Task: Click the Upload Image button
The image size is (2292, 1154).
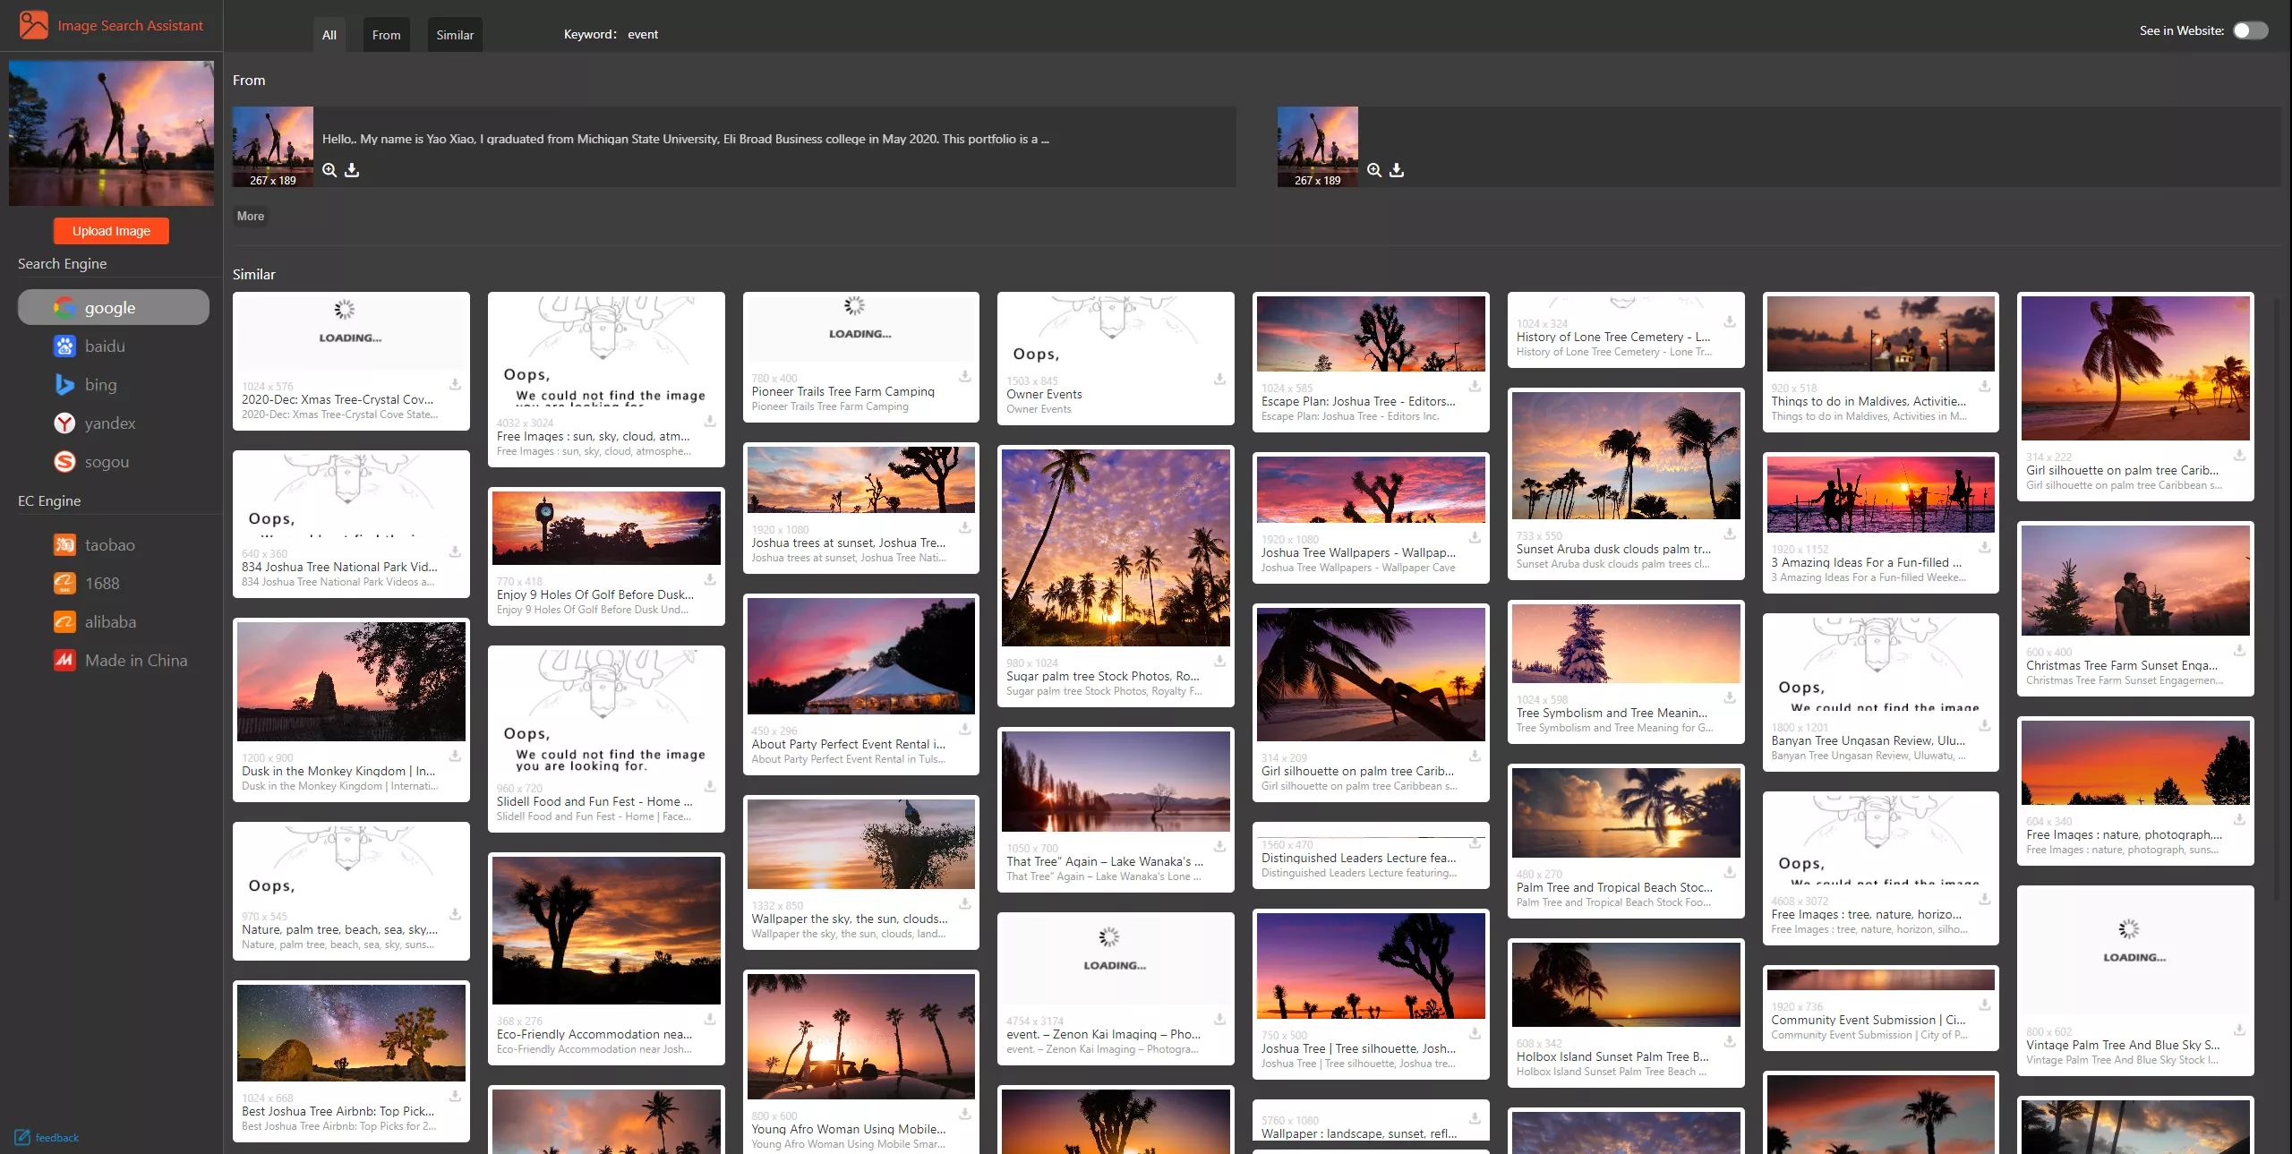Action: pyautogui.click(x=111, y=231)
